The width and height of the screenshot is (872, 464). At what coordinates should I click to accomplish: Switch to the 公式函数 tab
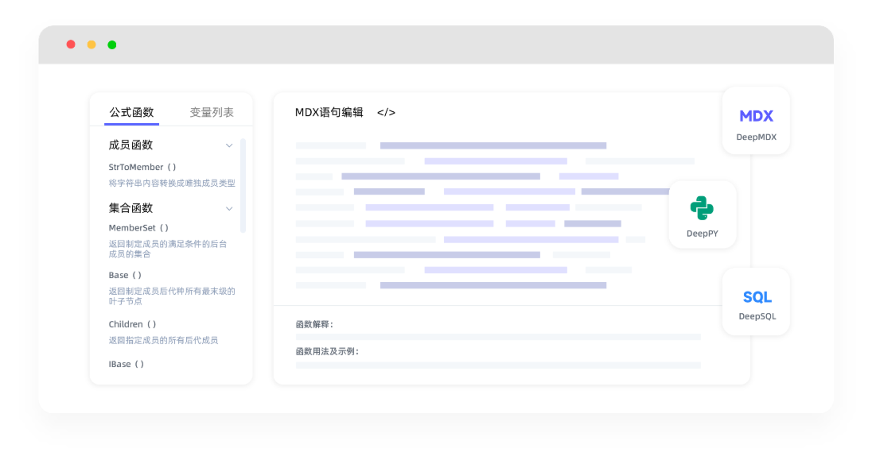pyautogui.click(x=131, y=113)
